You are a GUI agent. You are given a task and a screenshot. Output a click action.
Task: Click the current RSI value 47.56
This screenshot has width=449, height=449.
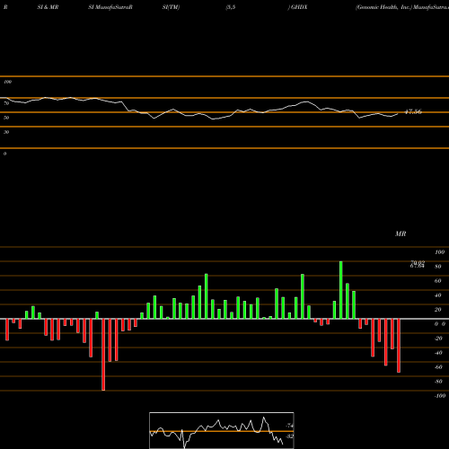tap(413, 112)
